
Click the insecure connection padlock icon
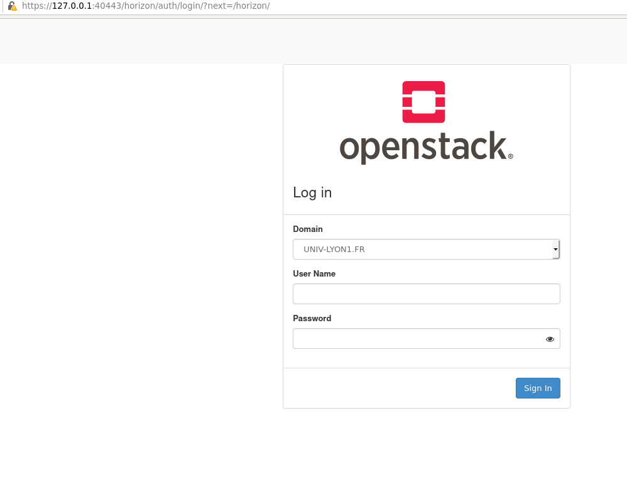click(11, 6)
